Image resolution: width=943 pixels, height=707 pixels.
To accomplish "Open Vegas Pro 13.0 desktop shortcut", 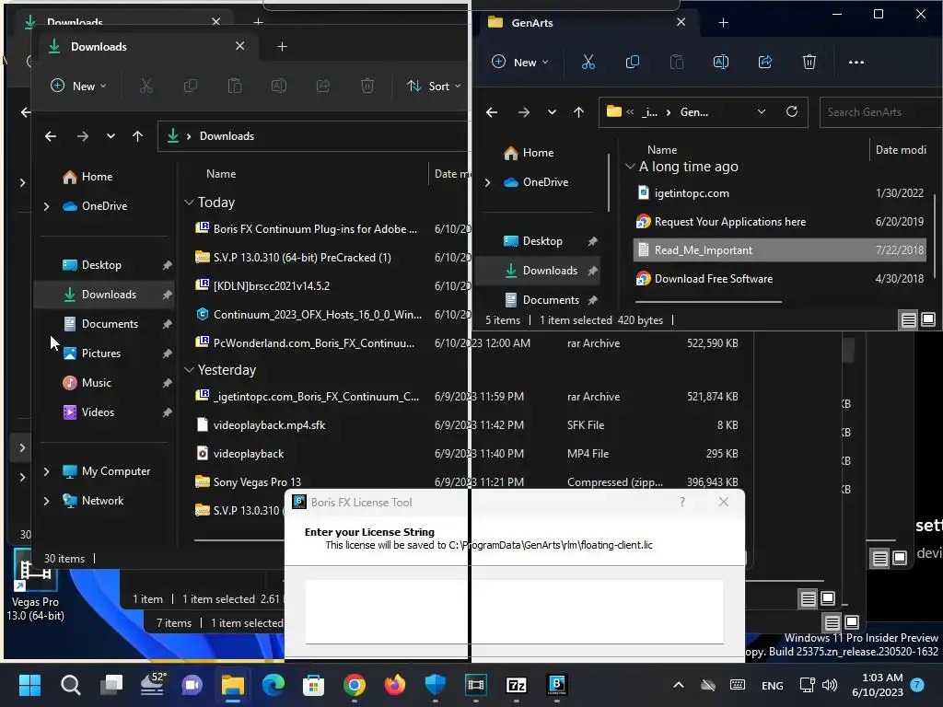I will [x=35, y=585].
